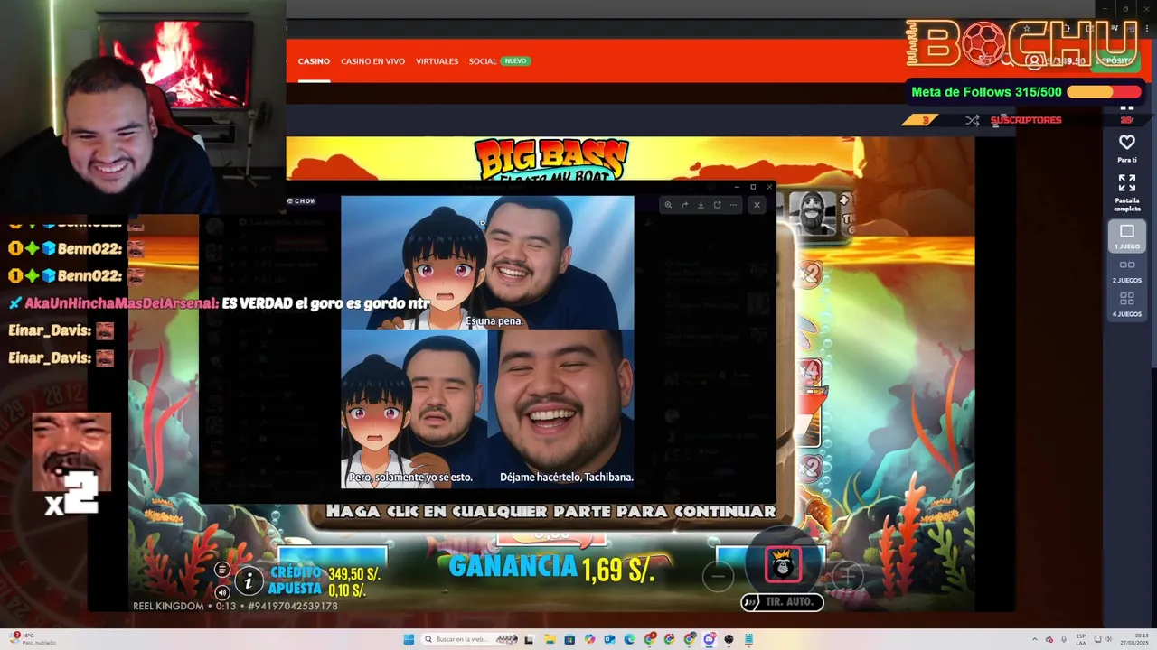This screenshot has height=650, width=1157.
Task: Click the Meta de Follows progress bar
Action: point(1104,92)
